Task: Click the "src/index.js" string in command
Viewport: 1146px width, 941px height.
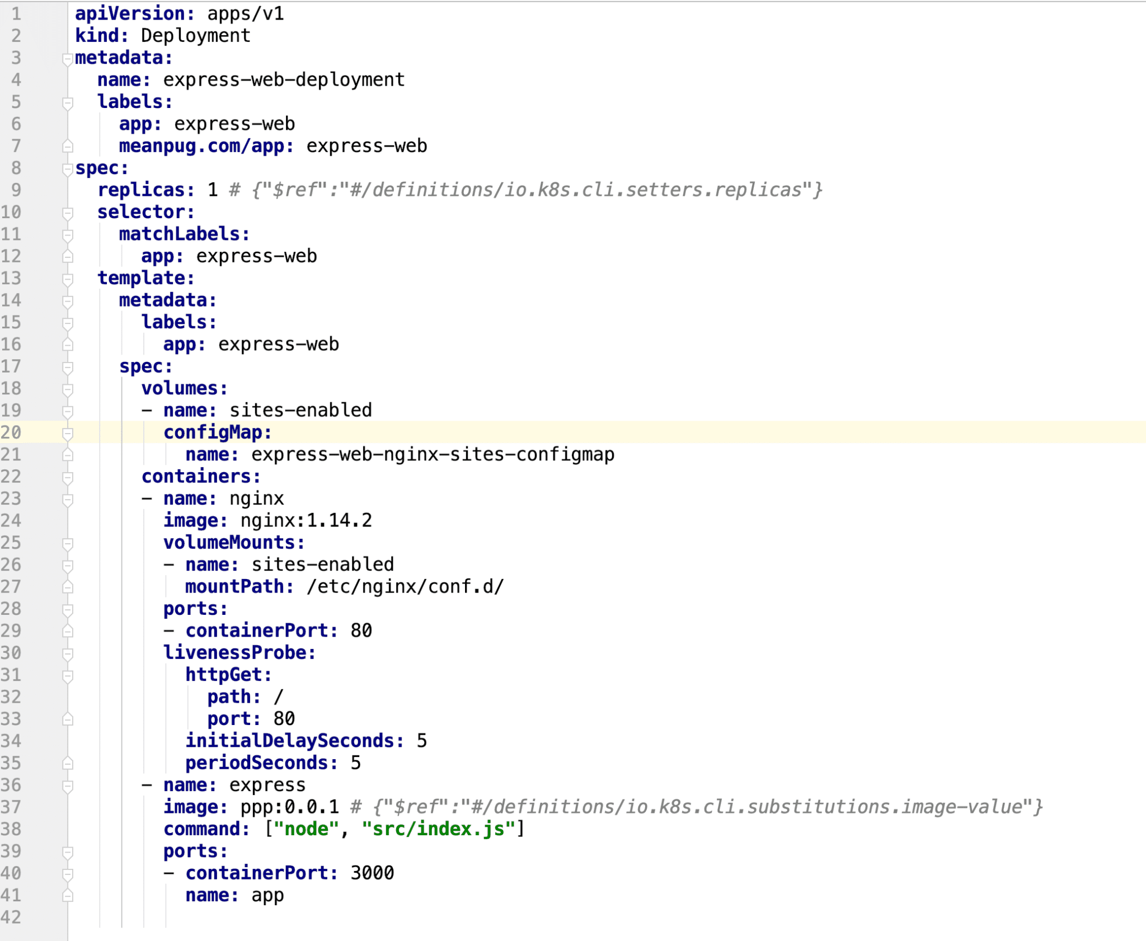Action: click(x=438, y=829)
